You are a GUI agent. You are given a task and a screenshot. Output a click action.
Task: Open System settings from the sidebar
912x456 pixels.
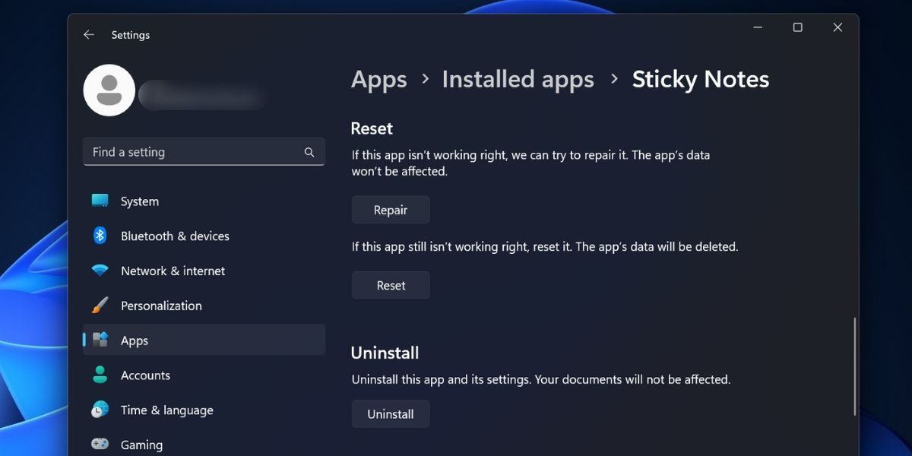tap(140, 201)
